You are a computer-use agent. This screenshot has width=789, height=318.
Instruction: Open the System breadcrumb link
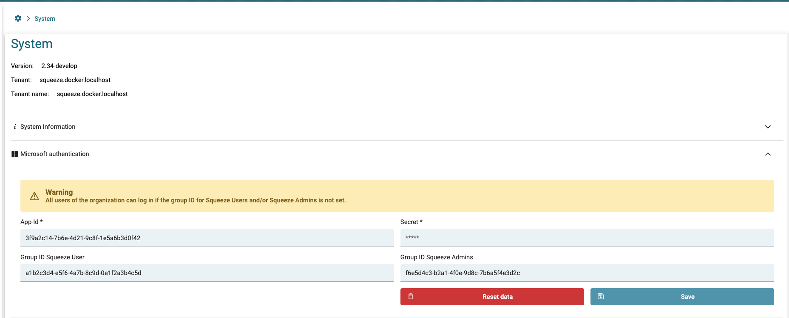point(45,19)
